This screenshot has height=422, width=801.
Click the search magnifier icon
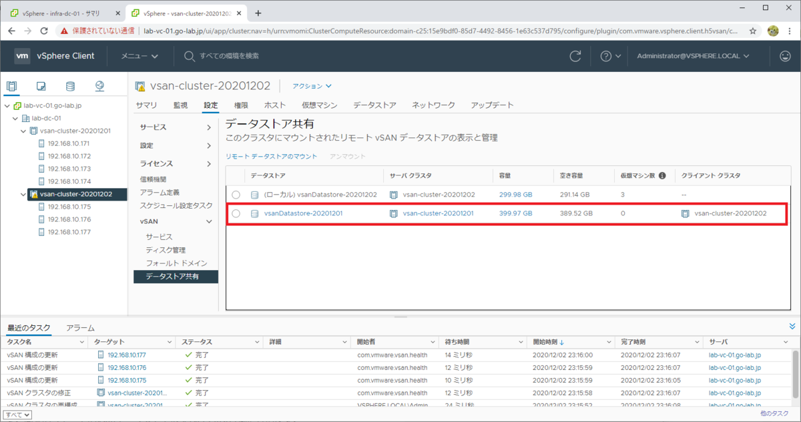coord(190,56)
